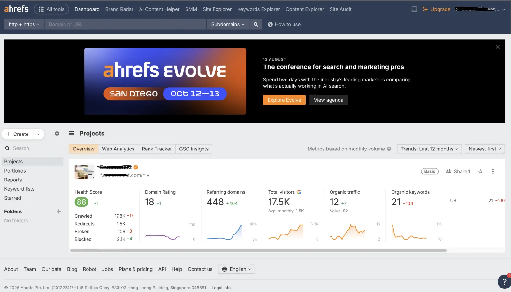This screenshot has height=292, width=511.
Task: Click the display mode icon near Upgrade
Action: pyautogui.click(x=414, y=9)
